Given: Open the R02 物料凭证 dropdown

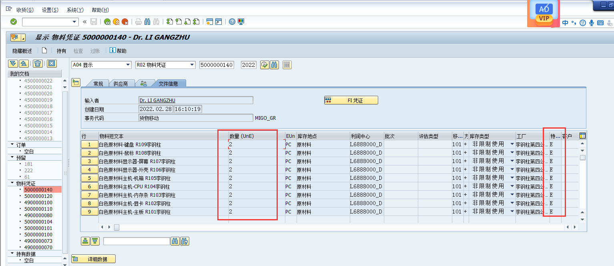Looking at the screenshot, I should (191, 64).
